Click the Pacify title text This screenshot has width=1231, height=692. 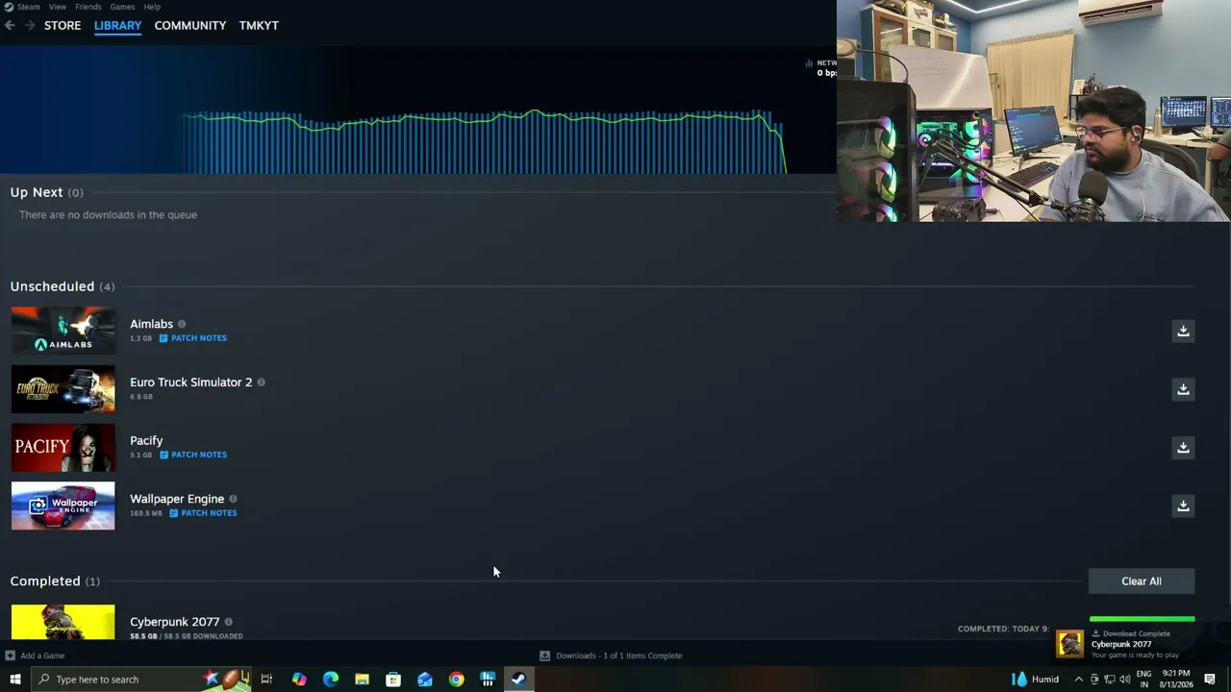(x=146, y=440)
